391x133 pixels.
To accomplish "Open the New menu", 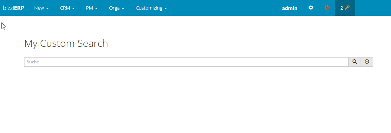I will pos(42,8).
